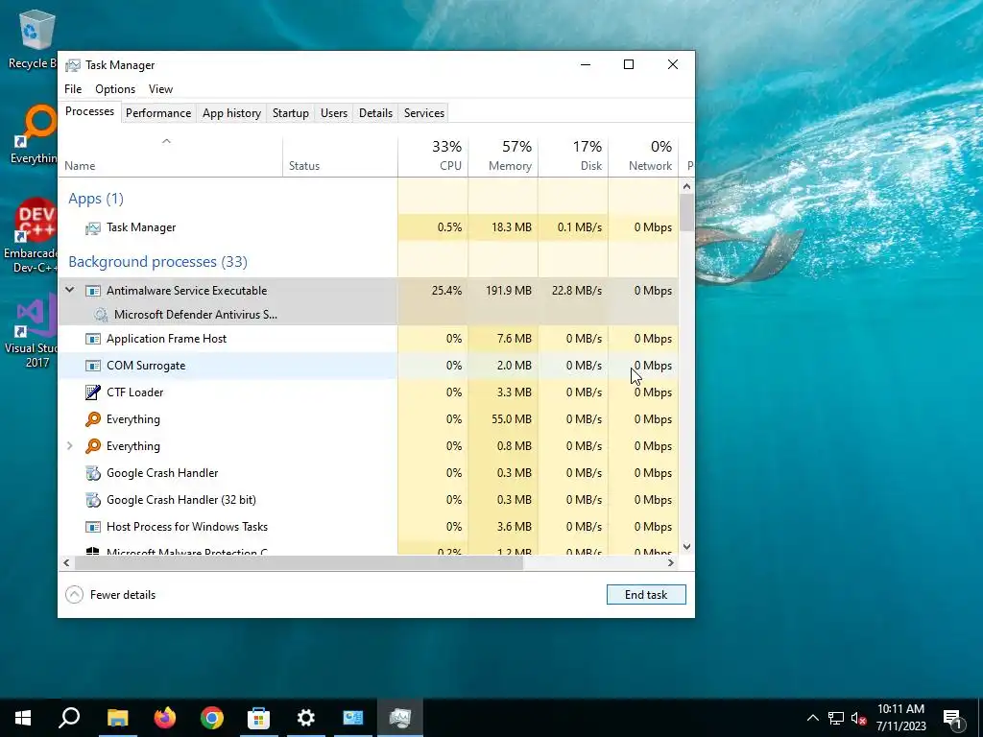
Task: Click the Application Frame Host process icon
Action: coord(93,339)
